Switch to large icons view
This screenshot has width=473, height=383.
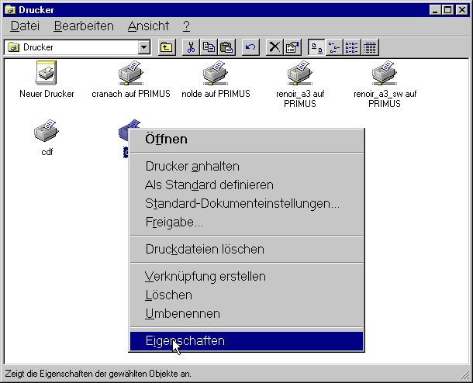[x=316, y=47]
